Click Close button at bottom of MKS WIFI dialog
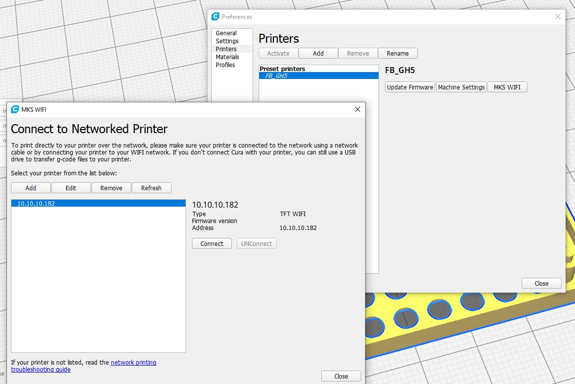The width and height of the screenshot is (575, 384). point(341,377)
